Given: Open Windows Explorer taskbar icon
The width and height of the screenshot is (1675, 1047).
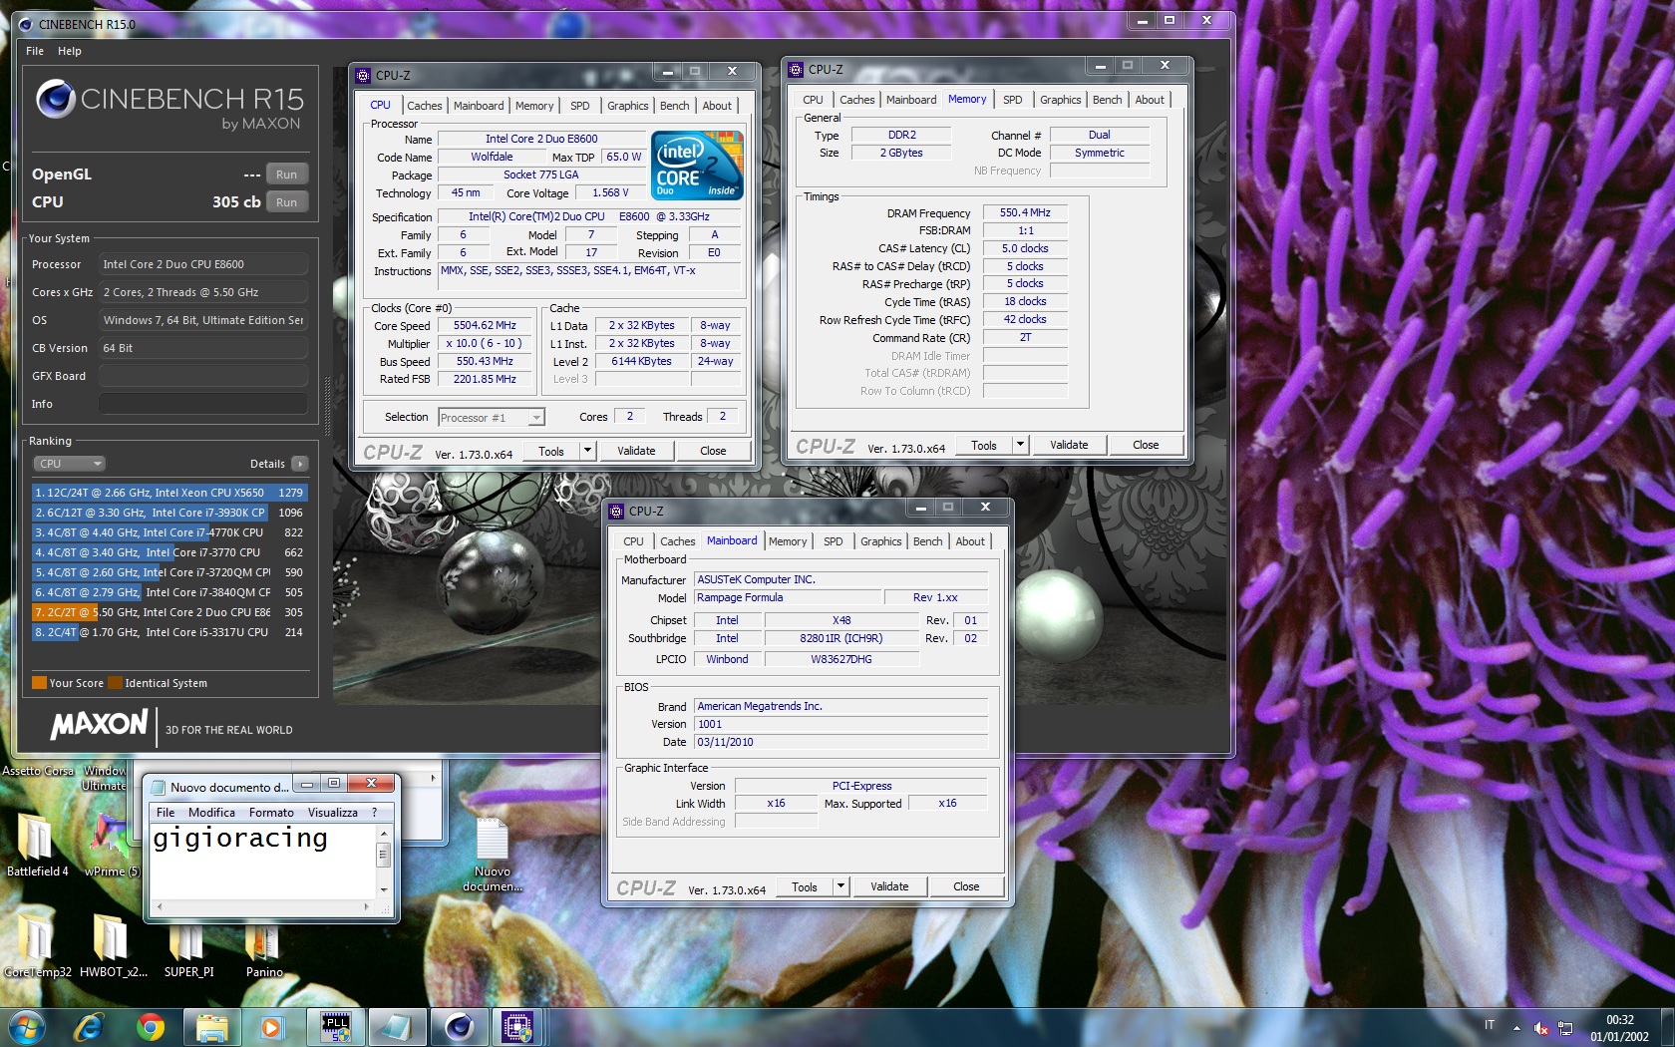Looking at the screenshot, I should [211, 1026].
